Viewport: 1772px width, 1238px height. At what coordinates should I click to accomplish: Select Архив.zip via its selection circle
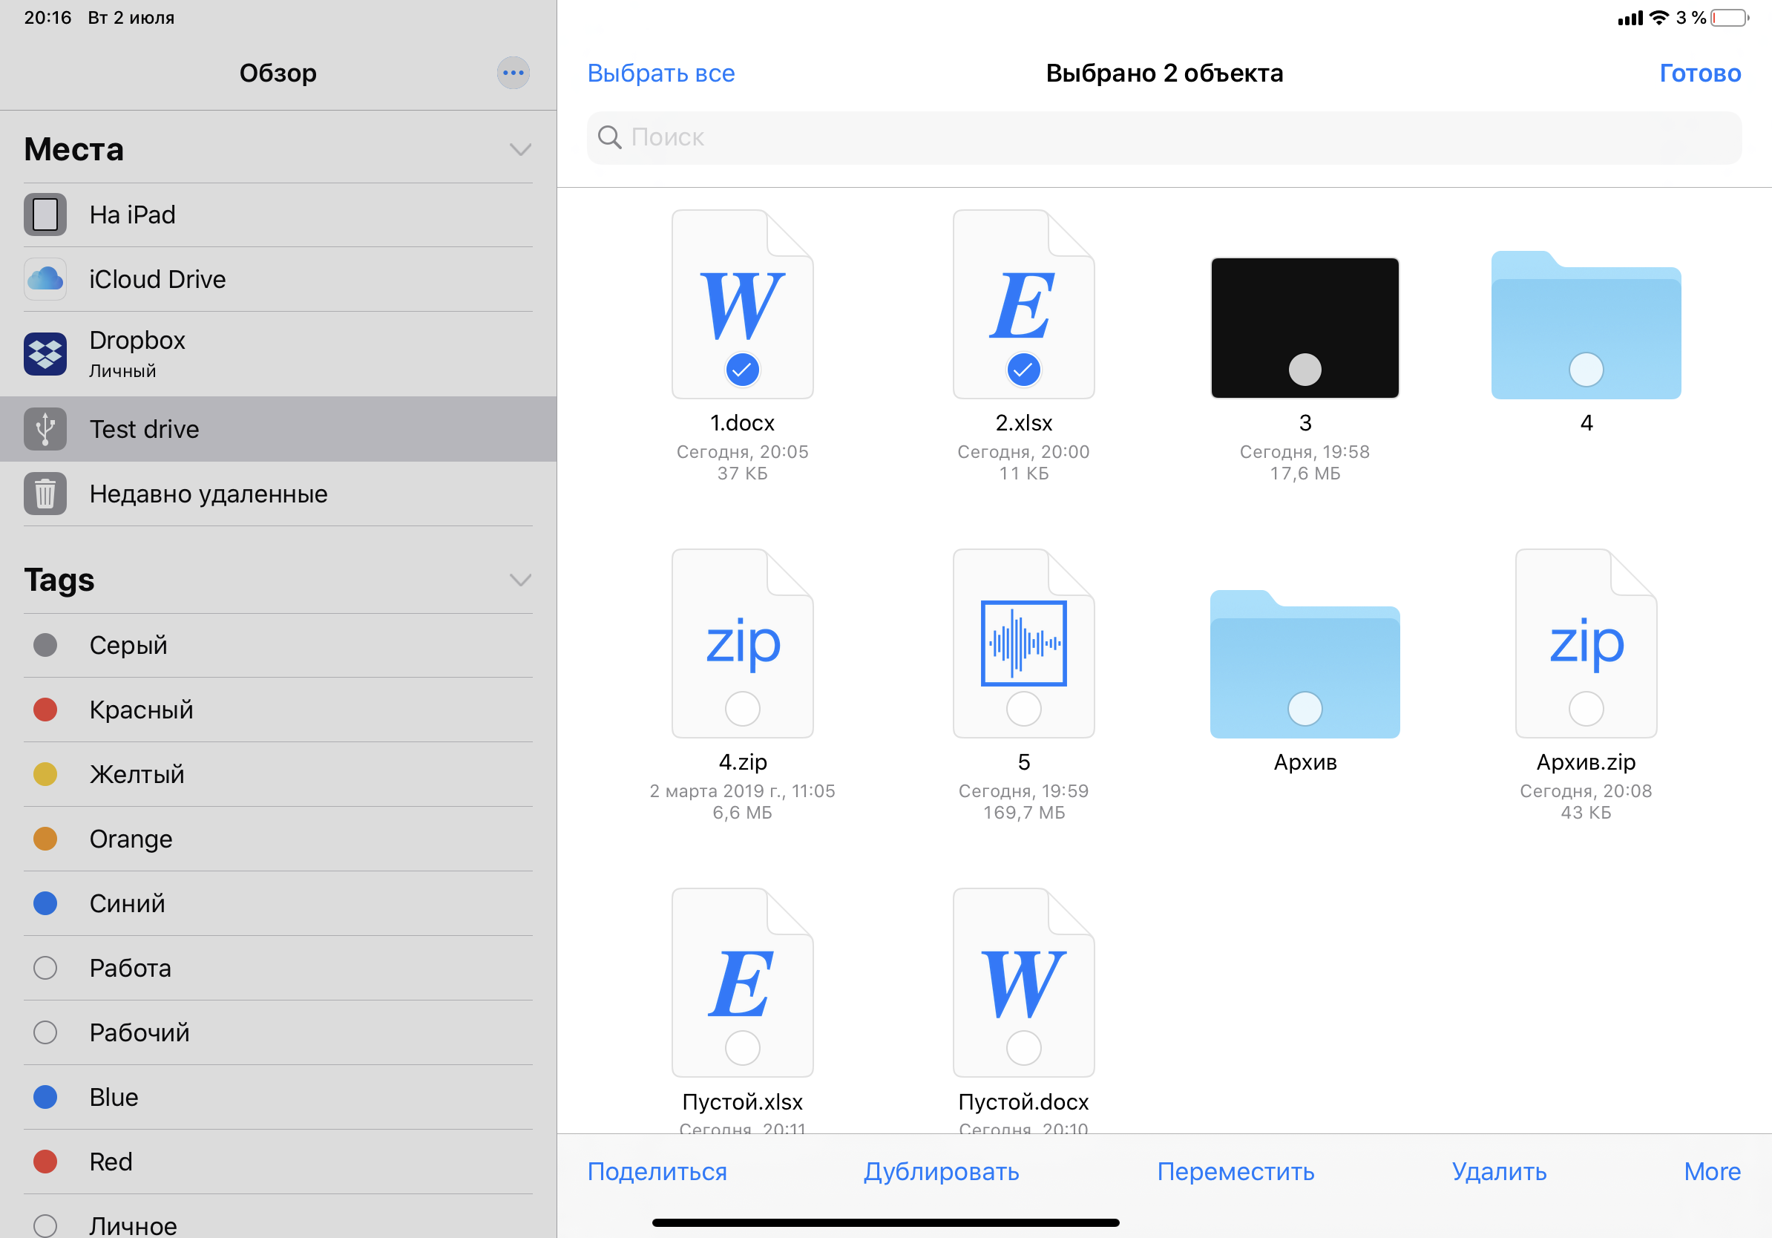click(1586, 709)
